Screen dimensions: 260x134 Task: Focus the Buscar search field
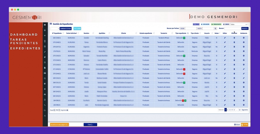pos(233,28)
